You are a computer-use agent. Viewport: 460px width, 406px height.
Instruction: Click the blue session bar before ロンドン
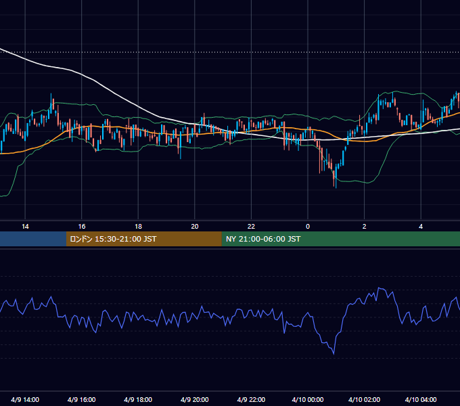click(x=33, y=239)
